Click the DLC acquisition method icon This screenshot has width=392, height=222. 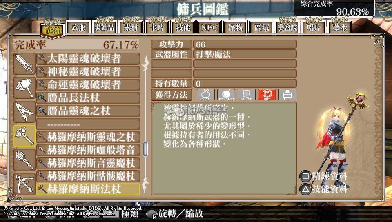287,95
